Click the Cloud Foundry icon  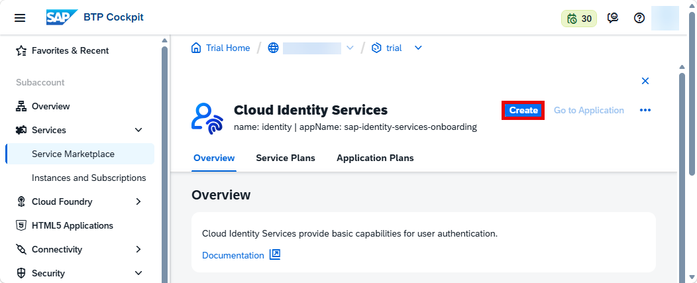(21, 201)
